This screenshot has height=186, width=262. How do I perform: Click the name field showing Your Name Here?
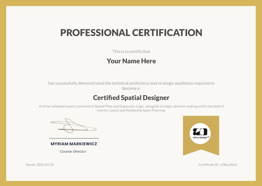(131, 61)
